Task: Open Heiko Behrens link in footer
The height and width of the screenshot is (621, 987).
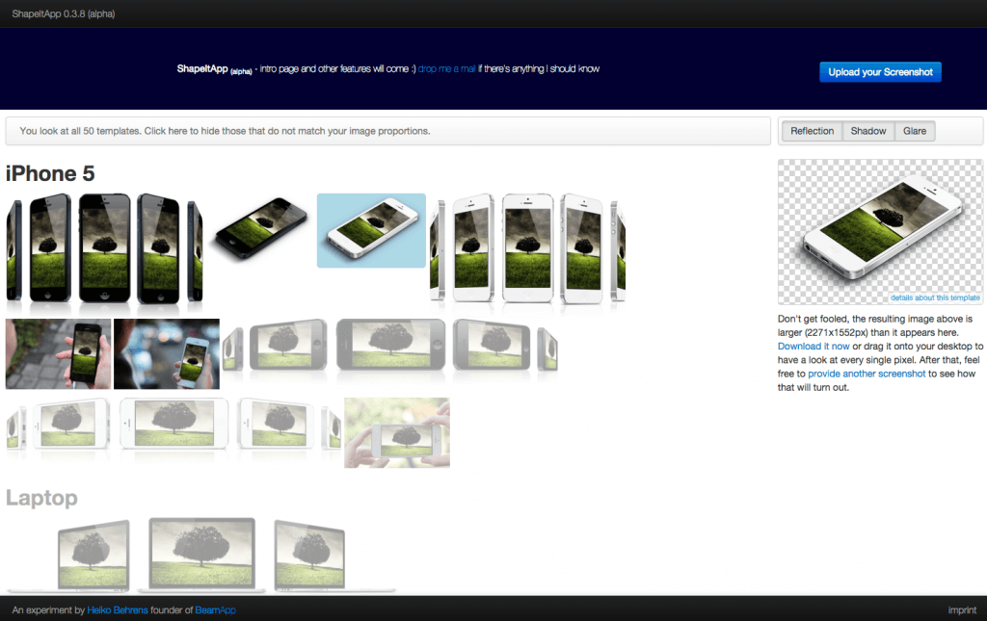Action: 117,609
